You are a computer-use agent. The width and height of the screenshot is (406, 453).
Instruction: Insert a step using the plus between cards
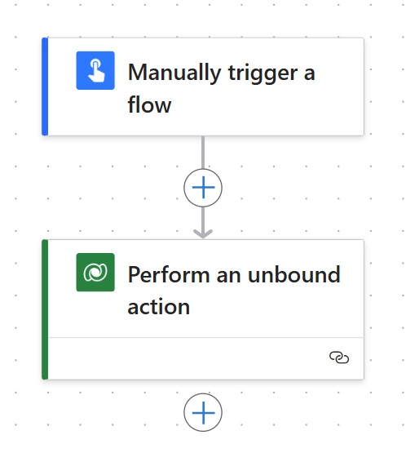point(203,188)
